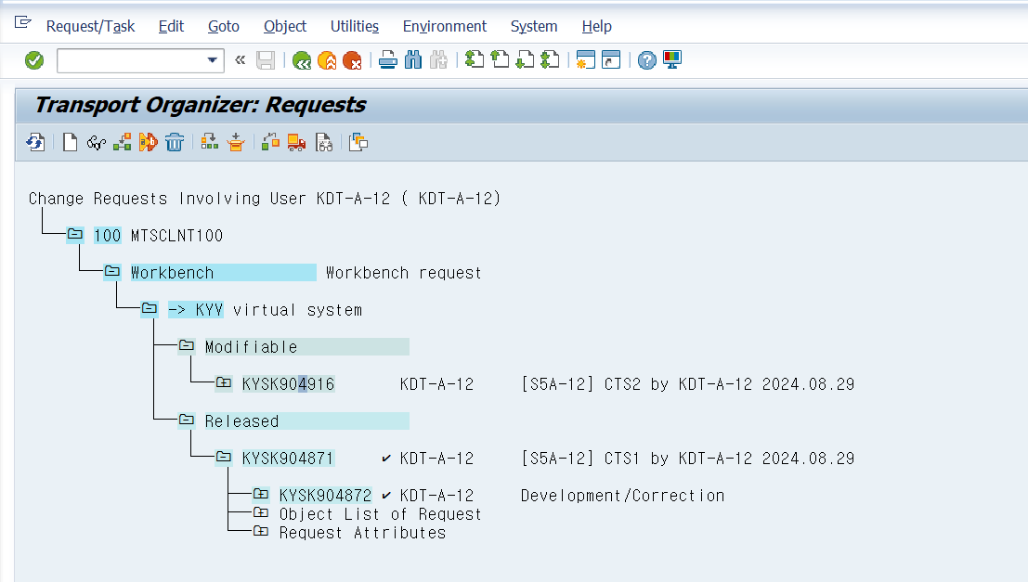Open the Request/Task menu
This screenshot has width=1028, height=582.
pos(90,26)
